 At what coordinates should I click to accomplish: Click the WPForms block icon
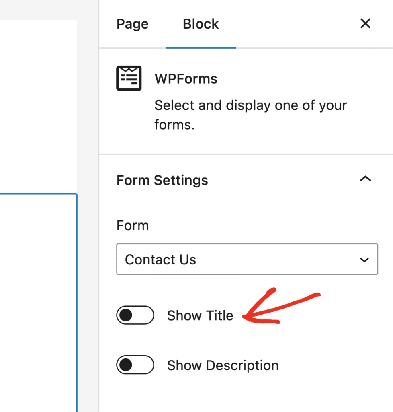click(129, 78)
